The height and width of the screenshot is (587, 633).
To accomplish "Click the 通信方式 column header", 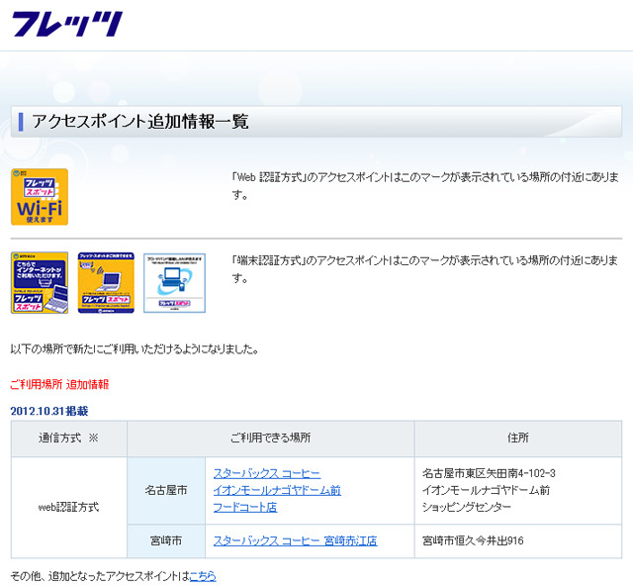I will (x=68, y=438).
